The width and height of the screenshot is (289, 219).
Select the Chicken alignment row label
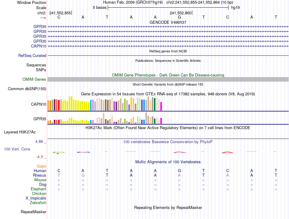[x=39, y=193]
